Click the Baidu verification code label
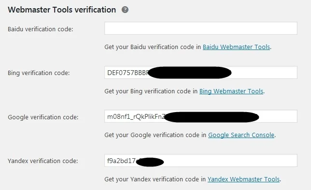This screenshot has width=311, height=190. point(41,29)
